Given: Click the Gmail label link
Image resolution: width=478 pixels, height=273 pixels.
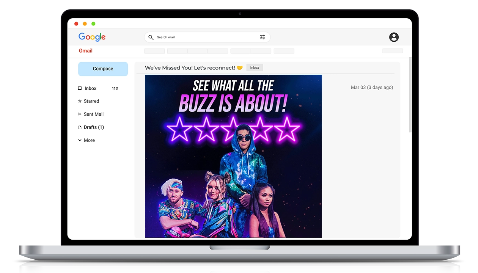Looking at the screenshot, I should pos(86,51).
